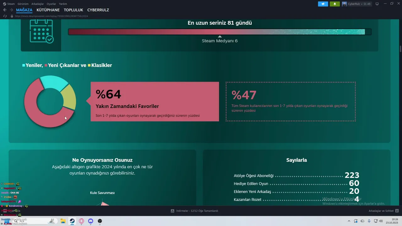This screenshot has height=226, width=402.
Task: Click the padlock icon beside the URL
Action: point(12,16)
